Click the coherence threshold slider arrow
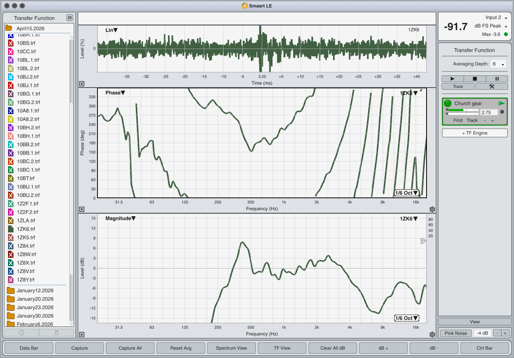Viewport: 514px width, 358px height. [423, 241]
